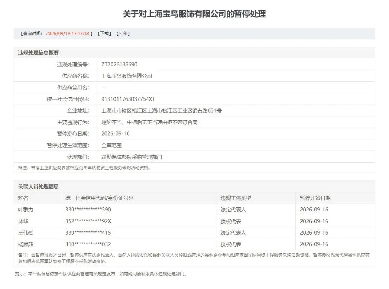Click the 企业地址 label
389x289 pixels.
[x=78, y=110]
